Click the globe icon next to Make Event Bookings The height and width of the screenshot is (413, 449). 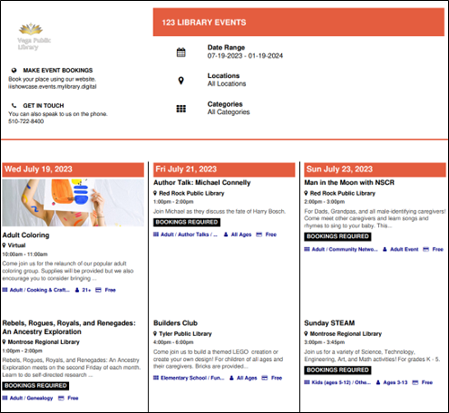coord(13,70)
